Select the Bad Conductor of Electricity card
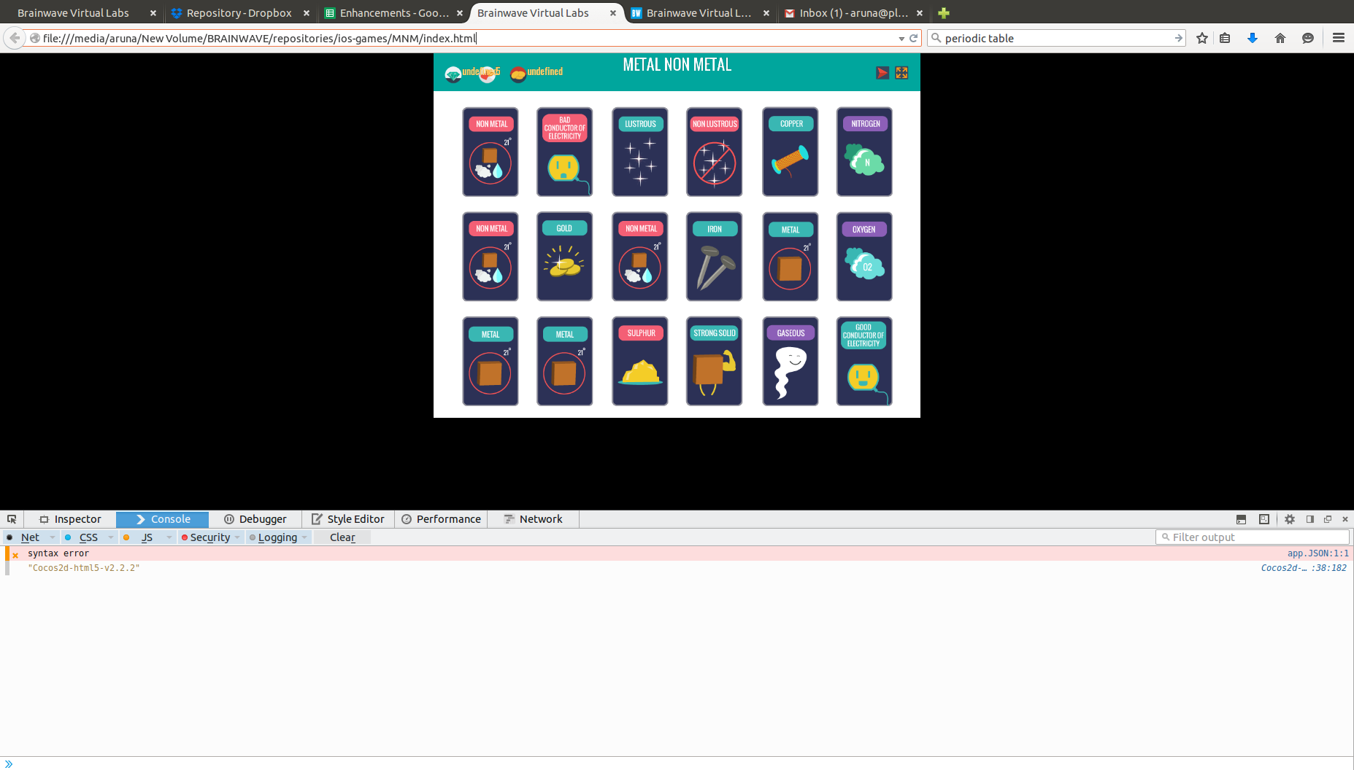The height and width of the screenshot is (770, 1354). [x=565, y=152]
